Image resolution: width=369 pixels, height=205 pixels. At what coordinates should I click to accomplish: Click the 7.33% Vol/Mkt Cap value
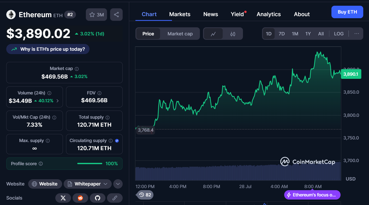(34, 125)
